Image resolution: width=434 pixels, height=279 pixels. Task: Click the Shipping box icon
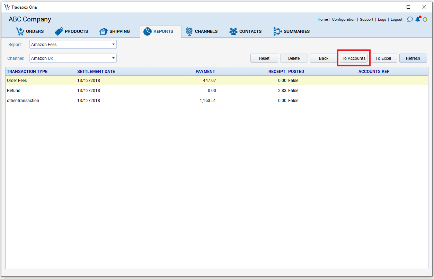104,31
